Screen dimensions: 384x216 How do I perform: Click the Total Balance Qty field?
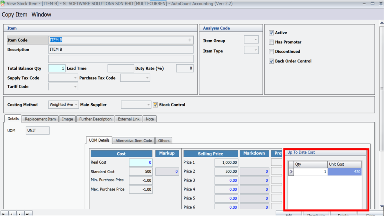[x=57, y=68]
